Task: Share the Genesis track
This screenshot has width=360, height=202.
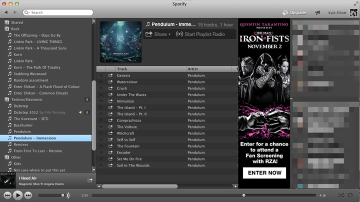Action: point(110,75)
